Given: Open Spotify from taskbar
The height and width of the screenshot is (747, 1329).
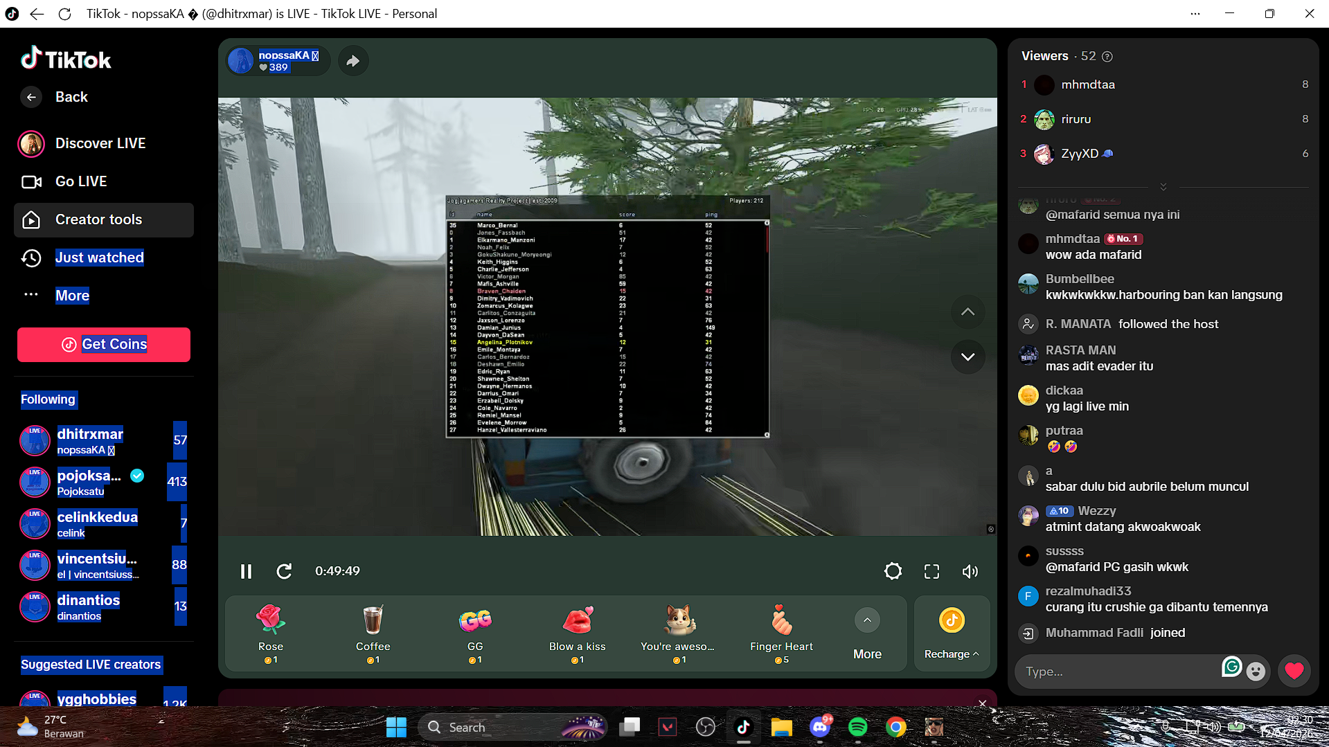Looking at the screenshot, I should coord(857,728).
